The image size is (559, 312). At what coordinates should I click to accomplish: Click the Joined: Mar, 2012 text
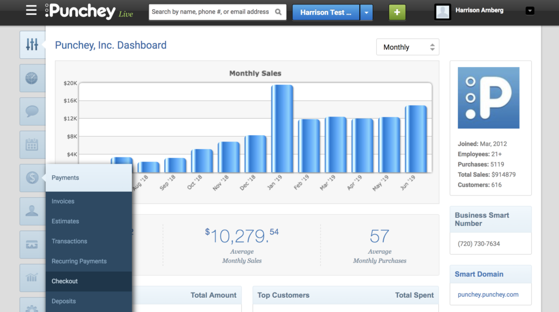click(483, 144)
